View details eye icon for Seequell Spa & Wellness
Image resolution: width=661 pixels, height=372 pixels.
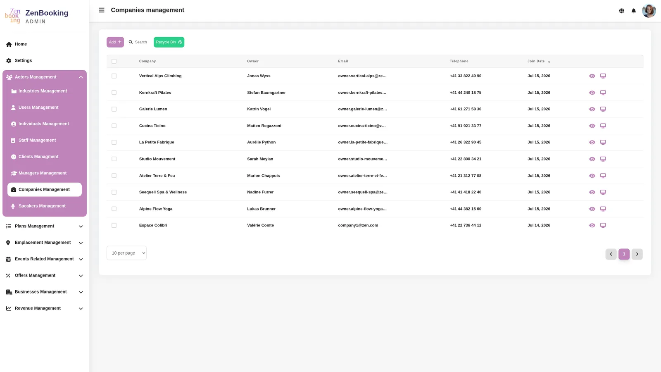592,192
